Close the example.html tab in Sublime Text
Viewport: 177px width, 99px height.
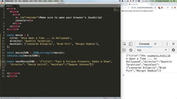coord(17,6)
